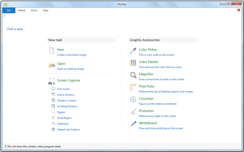Click the Full-screen monitor icon

53,89
